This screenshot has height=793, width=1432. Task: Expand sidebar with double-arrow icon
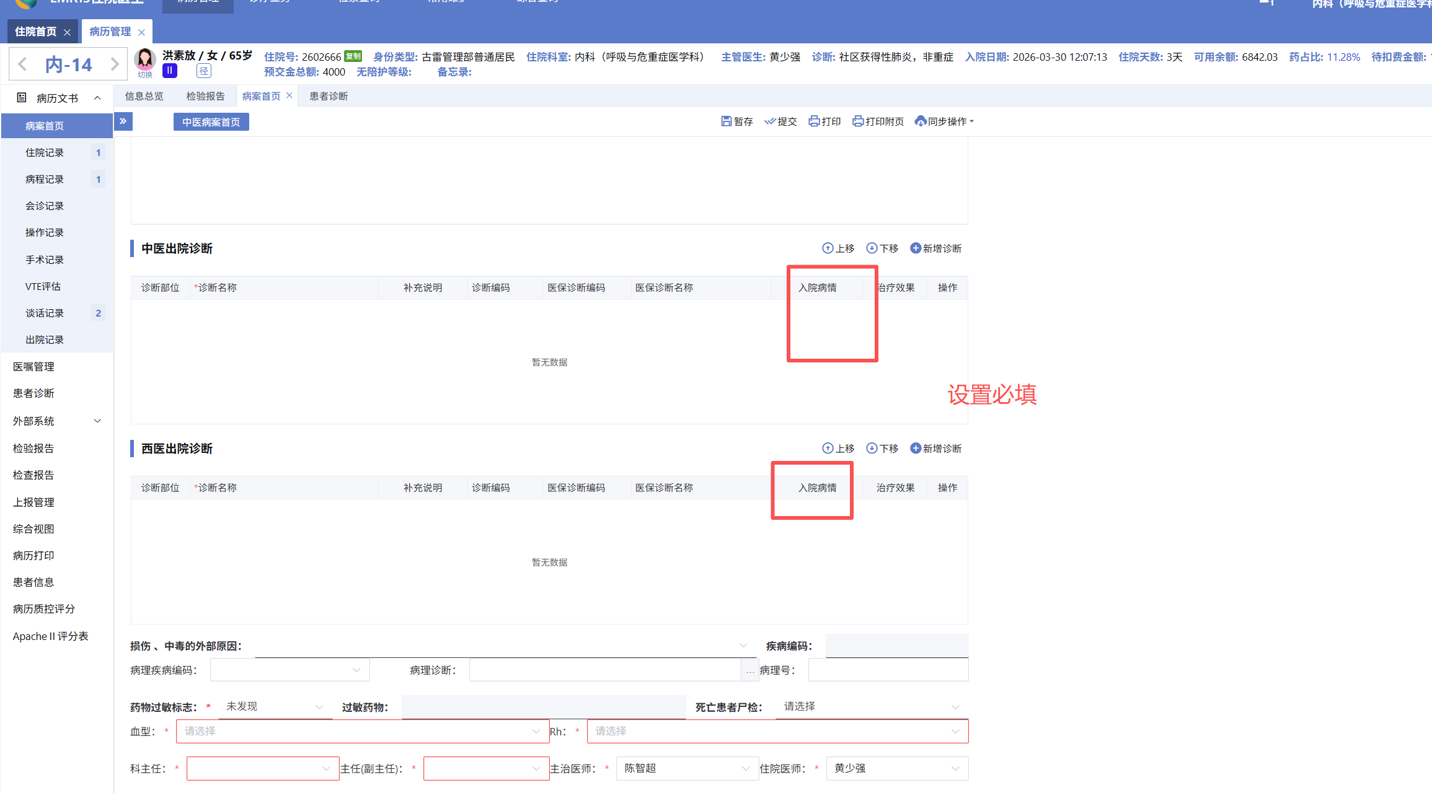(x=123, y=121)
